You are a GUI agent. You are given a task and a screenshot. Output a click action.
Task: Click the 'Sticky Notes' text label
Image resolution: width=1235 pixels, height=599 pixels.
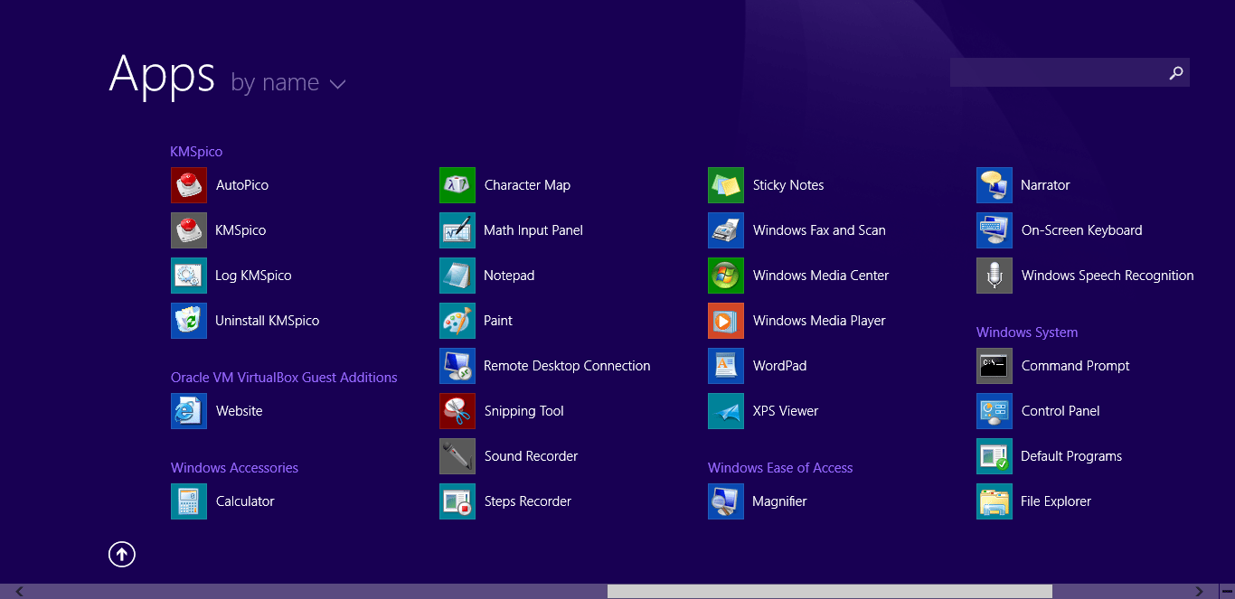[x=788, y=185]
